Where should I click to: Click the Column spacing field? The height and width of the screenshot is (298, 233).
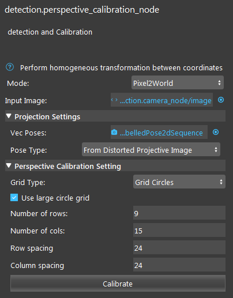[x=179, y=265]
